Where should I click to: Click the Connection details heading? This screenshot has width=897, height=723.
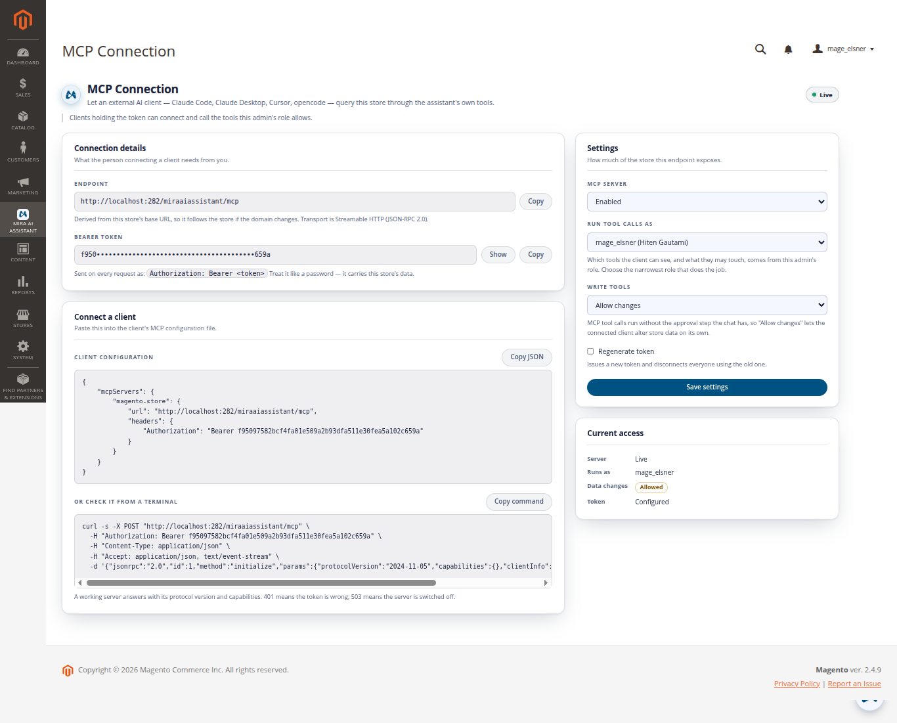(x=110, y=148)
